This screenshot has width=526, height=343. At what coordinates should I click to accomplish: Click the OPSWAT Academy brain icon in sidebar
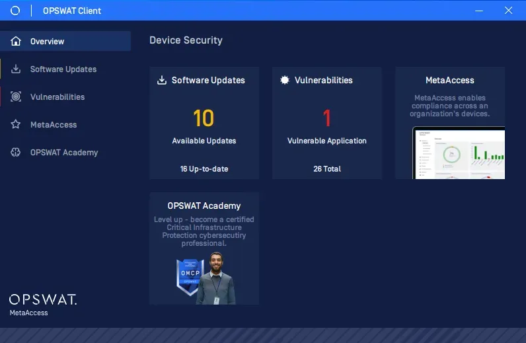tap(16, 152)
